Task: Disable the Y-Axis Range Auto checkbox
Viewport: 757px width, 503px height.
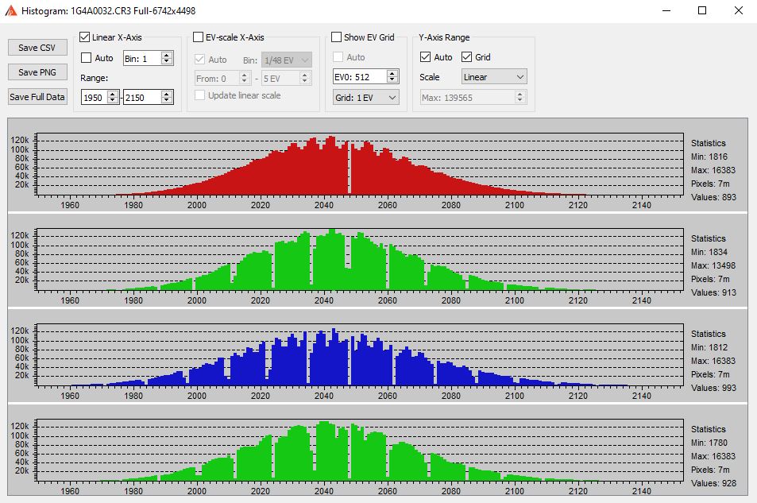Action: (x=425, y=57)
